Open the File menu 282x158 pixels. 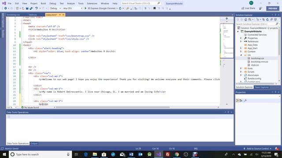[x=10, y=4]
